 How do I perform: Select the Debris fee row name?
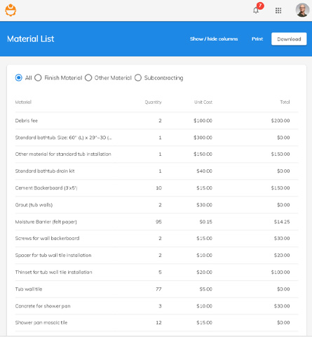click(27, 121)
